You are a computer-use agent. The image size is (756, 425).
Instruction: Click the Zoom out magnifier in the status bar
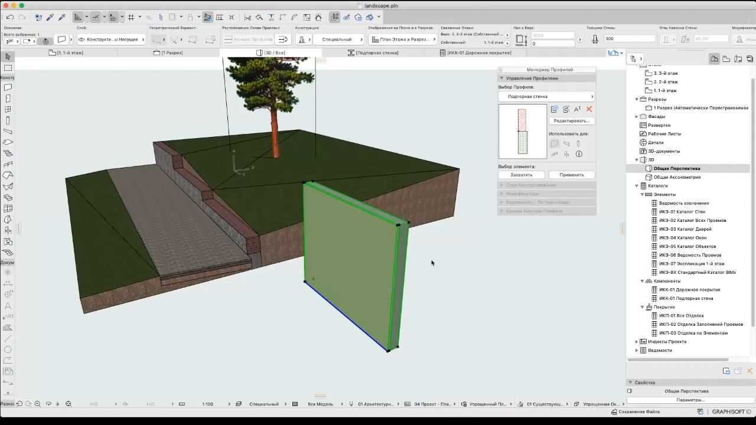pyautogui.click(x=37, y=404)
